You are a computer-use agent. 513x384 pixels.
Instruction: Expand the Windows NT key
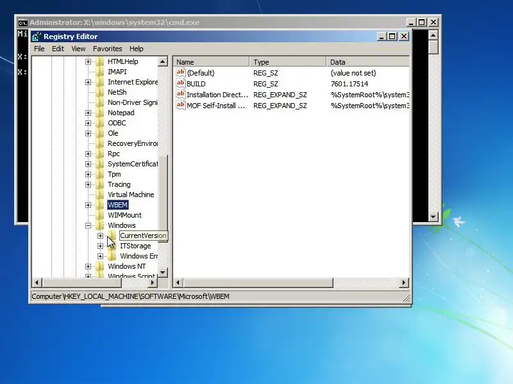88,266
